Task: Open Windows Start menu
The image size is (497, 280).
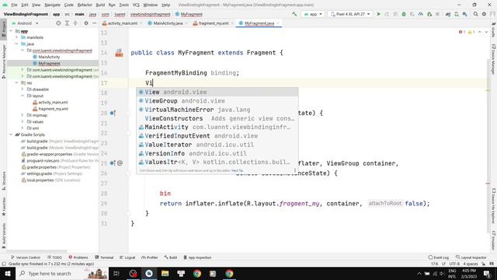Action: (x=7, y=273)
